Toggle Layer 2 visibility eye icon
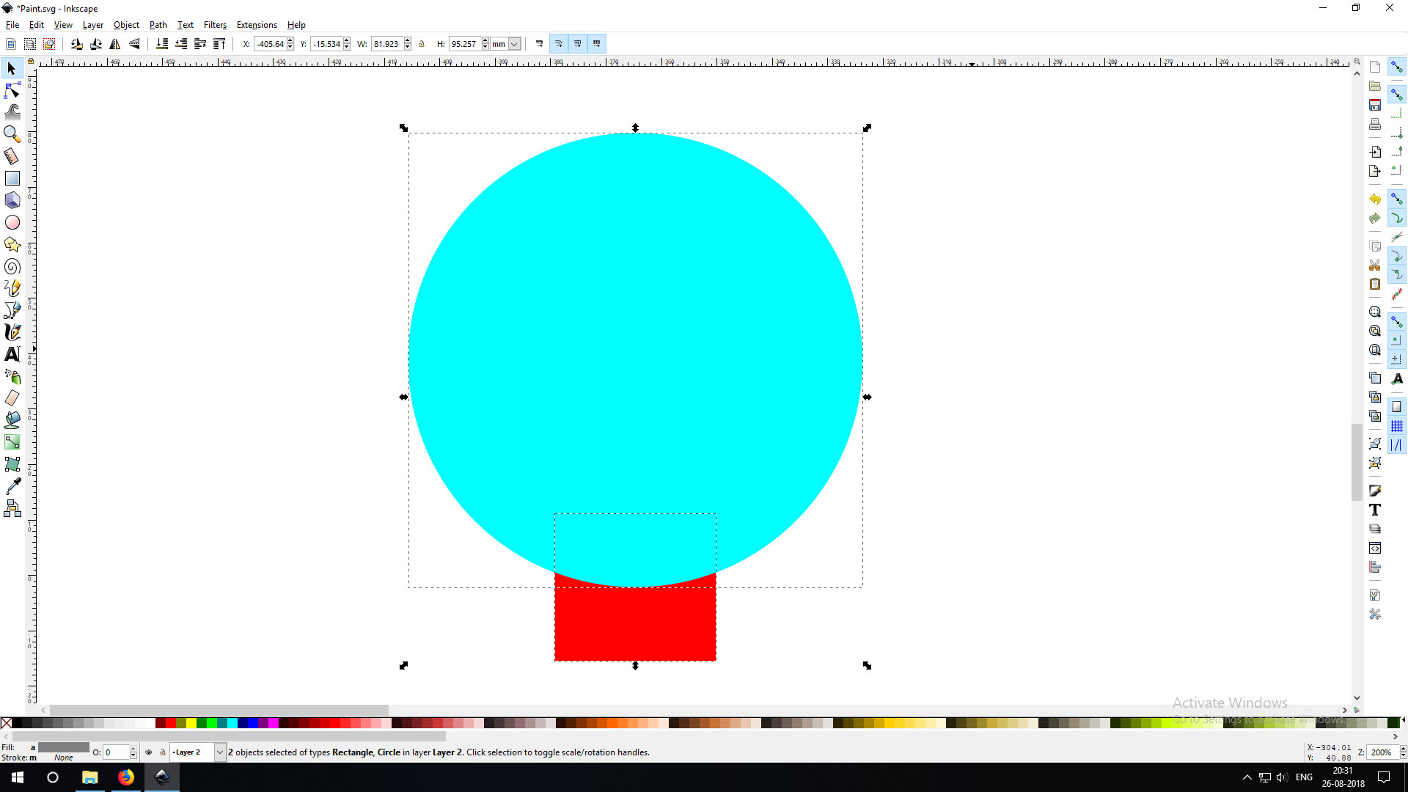This screenshot has width=1408, height=792. [149, 752]
